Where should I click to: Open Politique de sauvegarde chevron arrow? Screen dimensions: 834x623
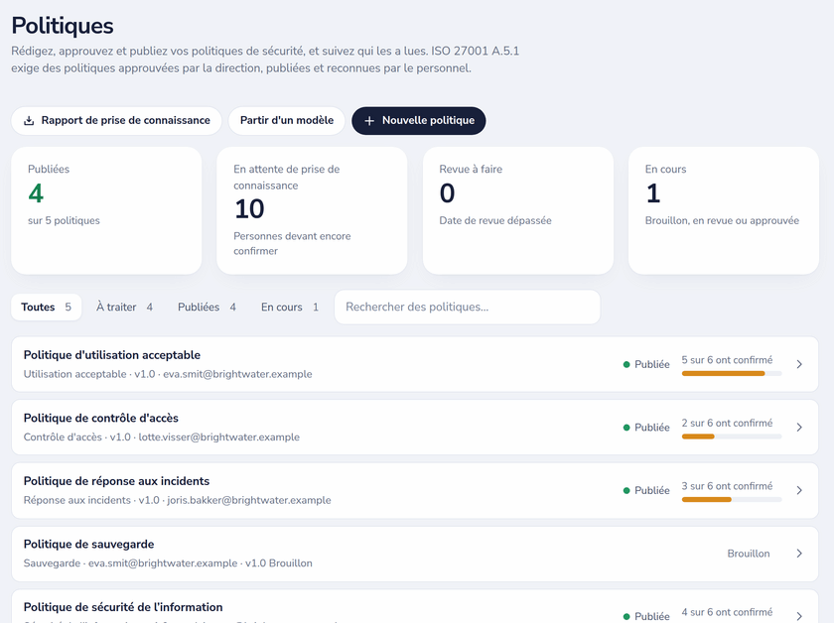point(799,554)
